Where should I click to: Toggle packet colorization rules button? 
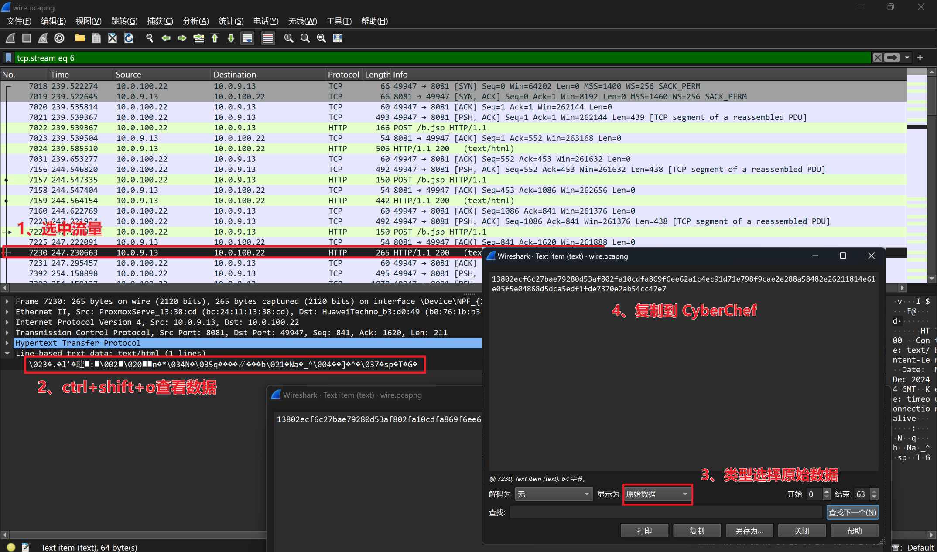coord(268,38)
